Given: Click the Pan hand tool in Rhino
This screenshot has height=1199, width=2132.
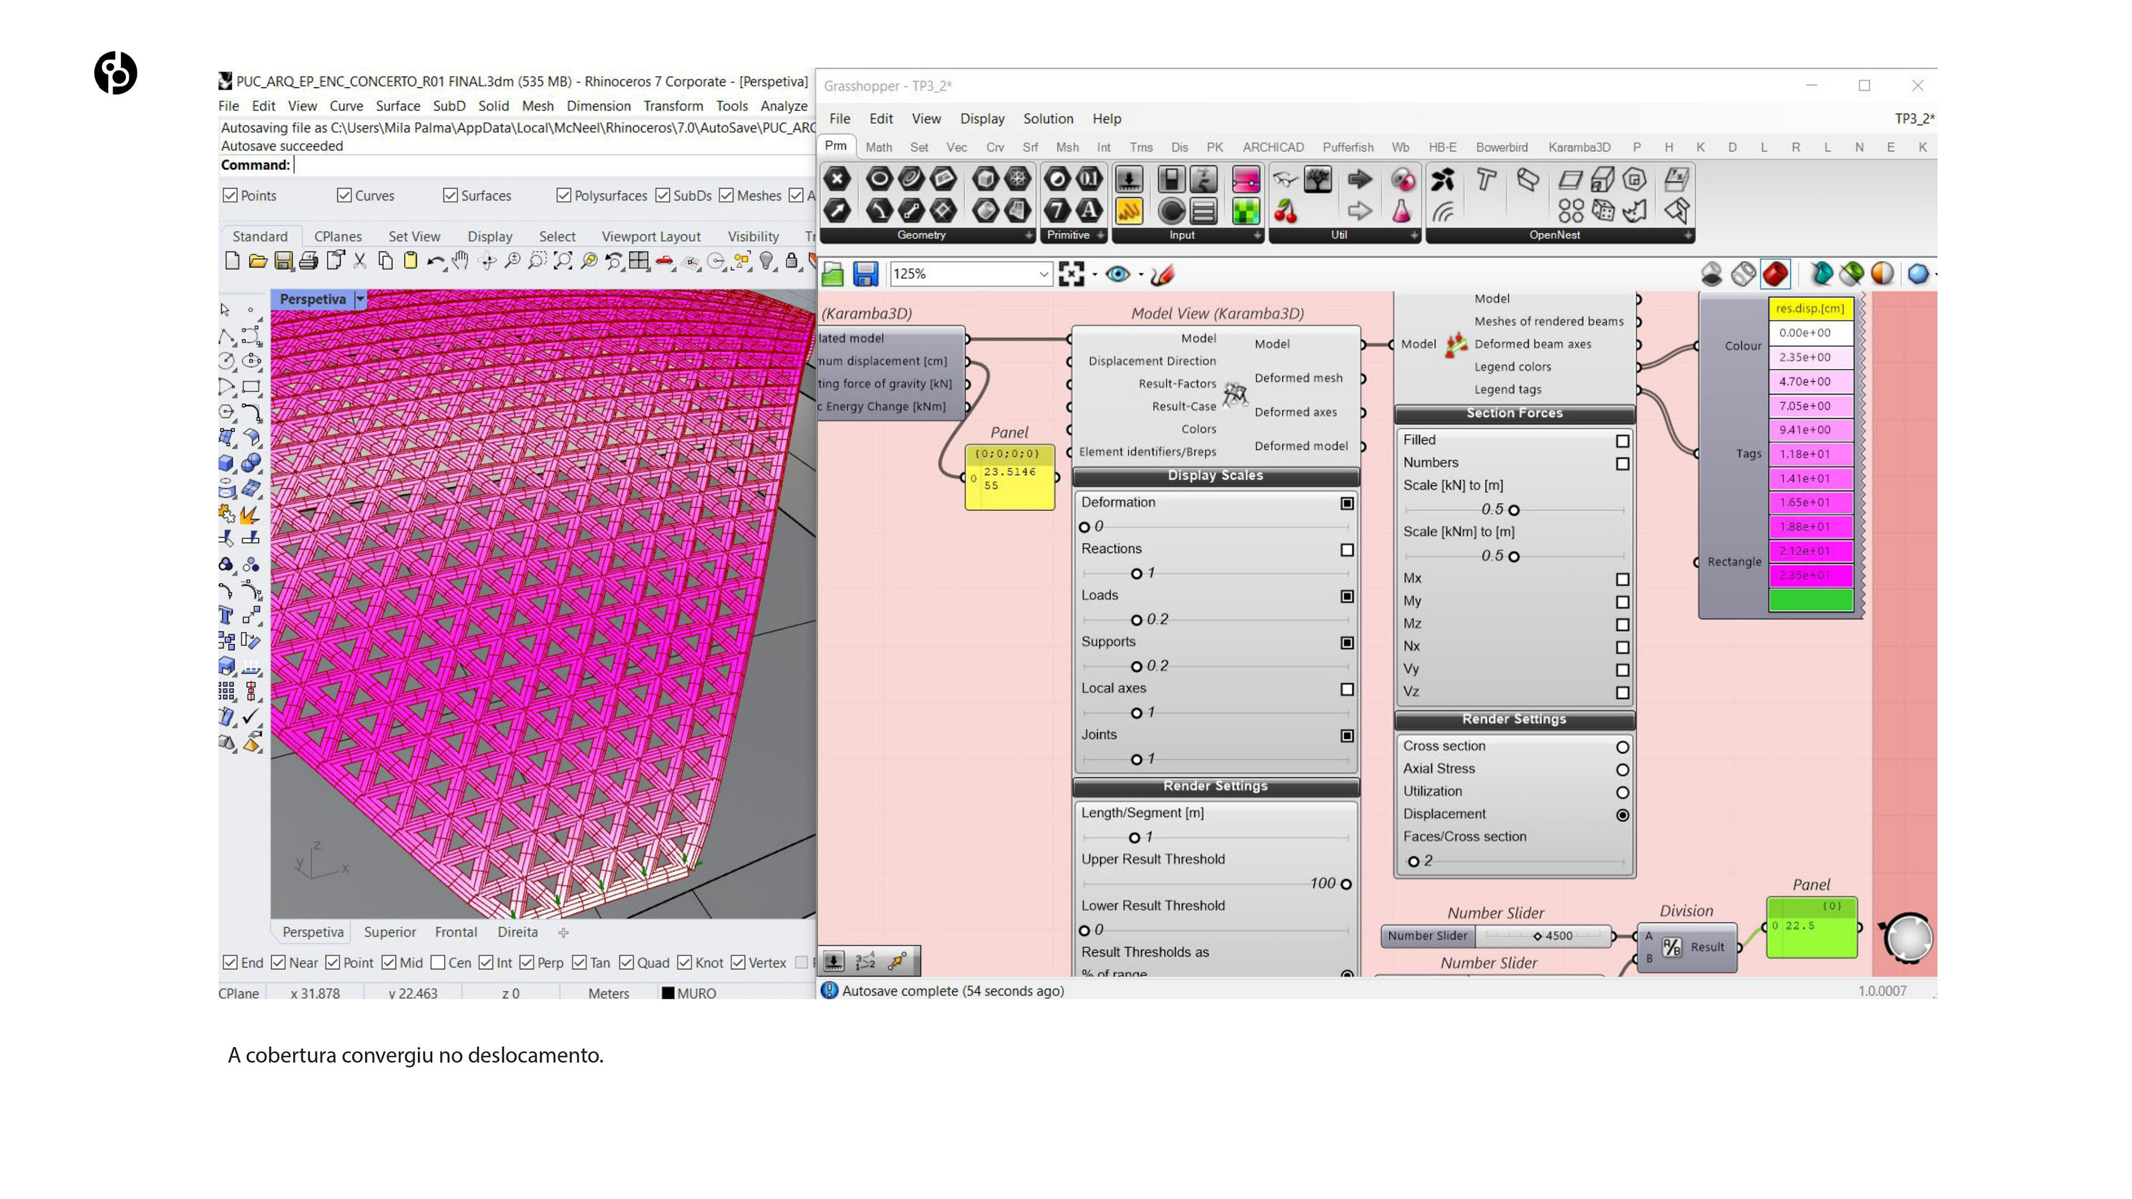Looking at the screenshot, I should coord(461,261).
